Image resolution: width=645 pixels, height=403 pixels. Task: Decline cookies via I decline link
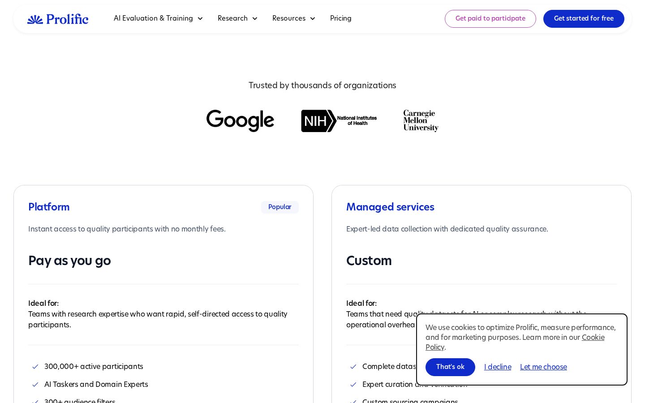[x=498, y=367]
